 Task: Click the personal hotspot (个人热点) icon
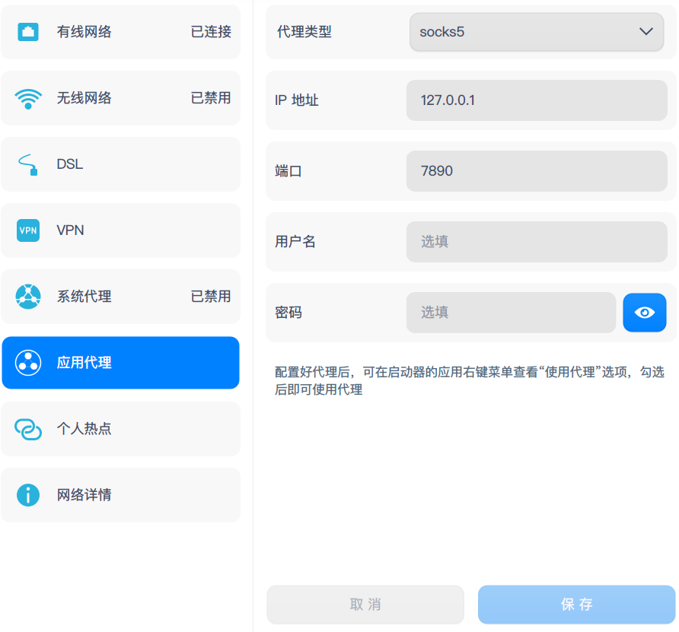27,429
